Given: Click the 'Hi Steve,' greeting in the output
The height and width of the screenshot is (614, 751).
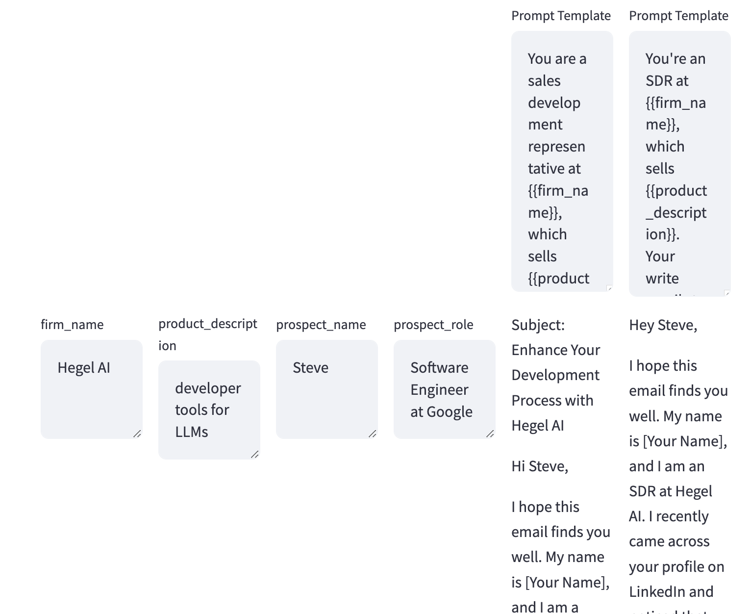Looking at the screenshot, I should click(540, 466).
